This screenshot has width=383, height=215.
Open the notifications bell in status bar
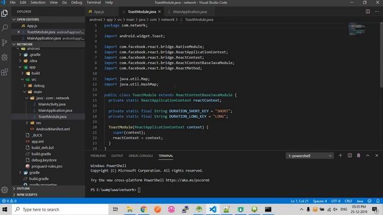click(378, 201)
